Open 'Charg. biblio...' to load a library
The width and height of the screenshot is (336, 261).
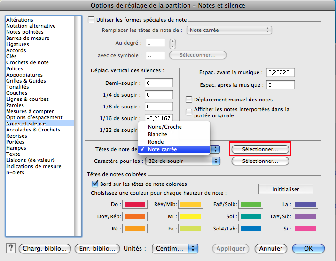(x=45, y=248)
